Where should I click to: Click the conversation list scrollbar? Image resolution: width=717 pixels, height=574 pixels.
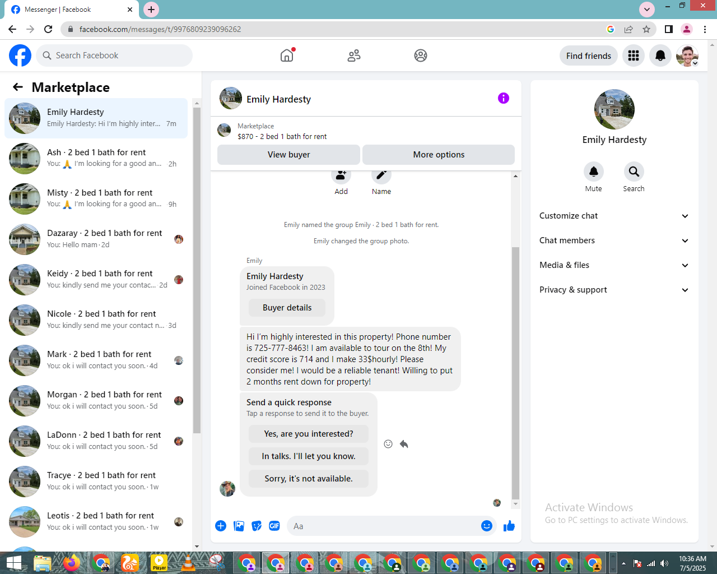tap(197, 269)
